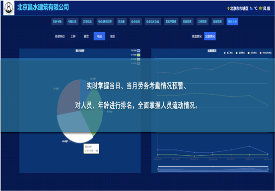This screenshot has height=191, width=275.
Task: Click the wind level icon
Action: click(260, 8)
